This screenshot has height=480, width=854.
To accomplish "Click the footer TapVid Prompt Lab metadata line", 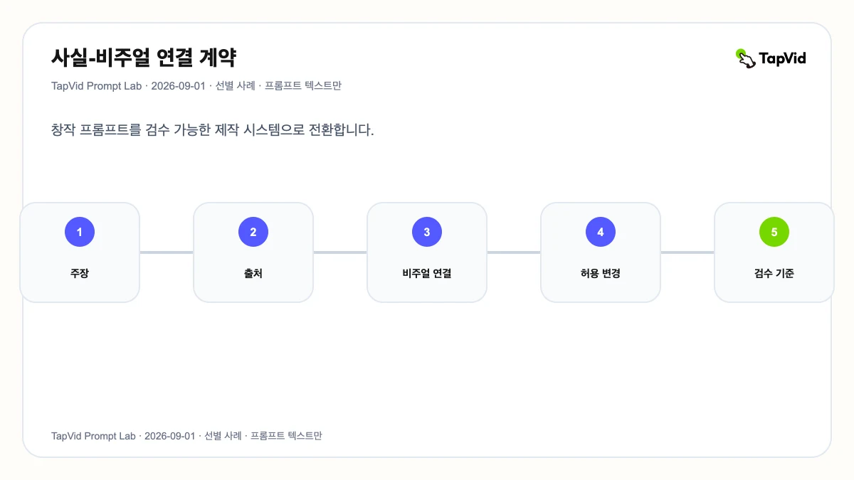I will [186, 436].
